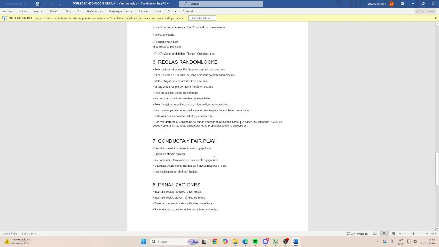Click the vertical scrollbar up arrow
The width and height of the screenshot is (439, 247).
pos(437,24)
